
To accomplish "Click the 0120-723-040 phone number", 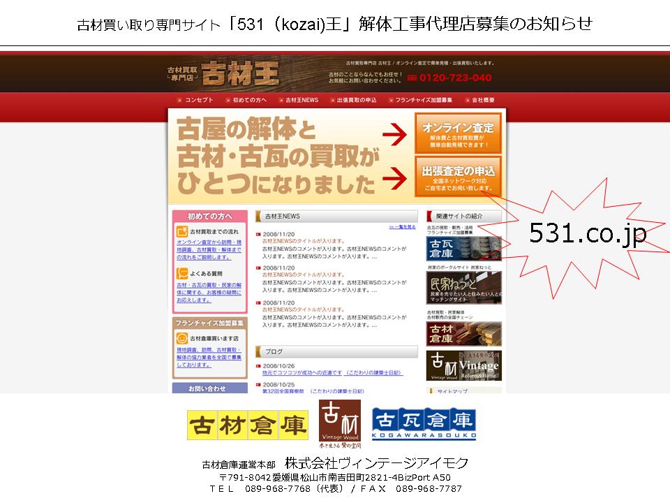I will pyautogui.click(x=456, y=78).
